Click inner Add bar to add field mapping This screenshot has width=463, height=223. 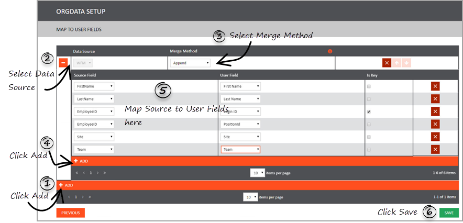(x=81, y=161)
